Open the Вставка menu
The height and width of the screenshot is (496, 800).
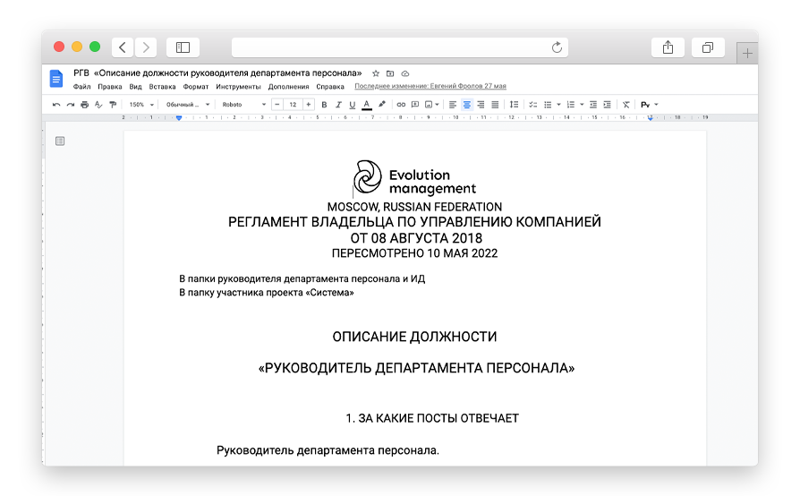(x=162, y=87)
